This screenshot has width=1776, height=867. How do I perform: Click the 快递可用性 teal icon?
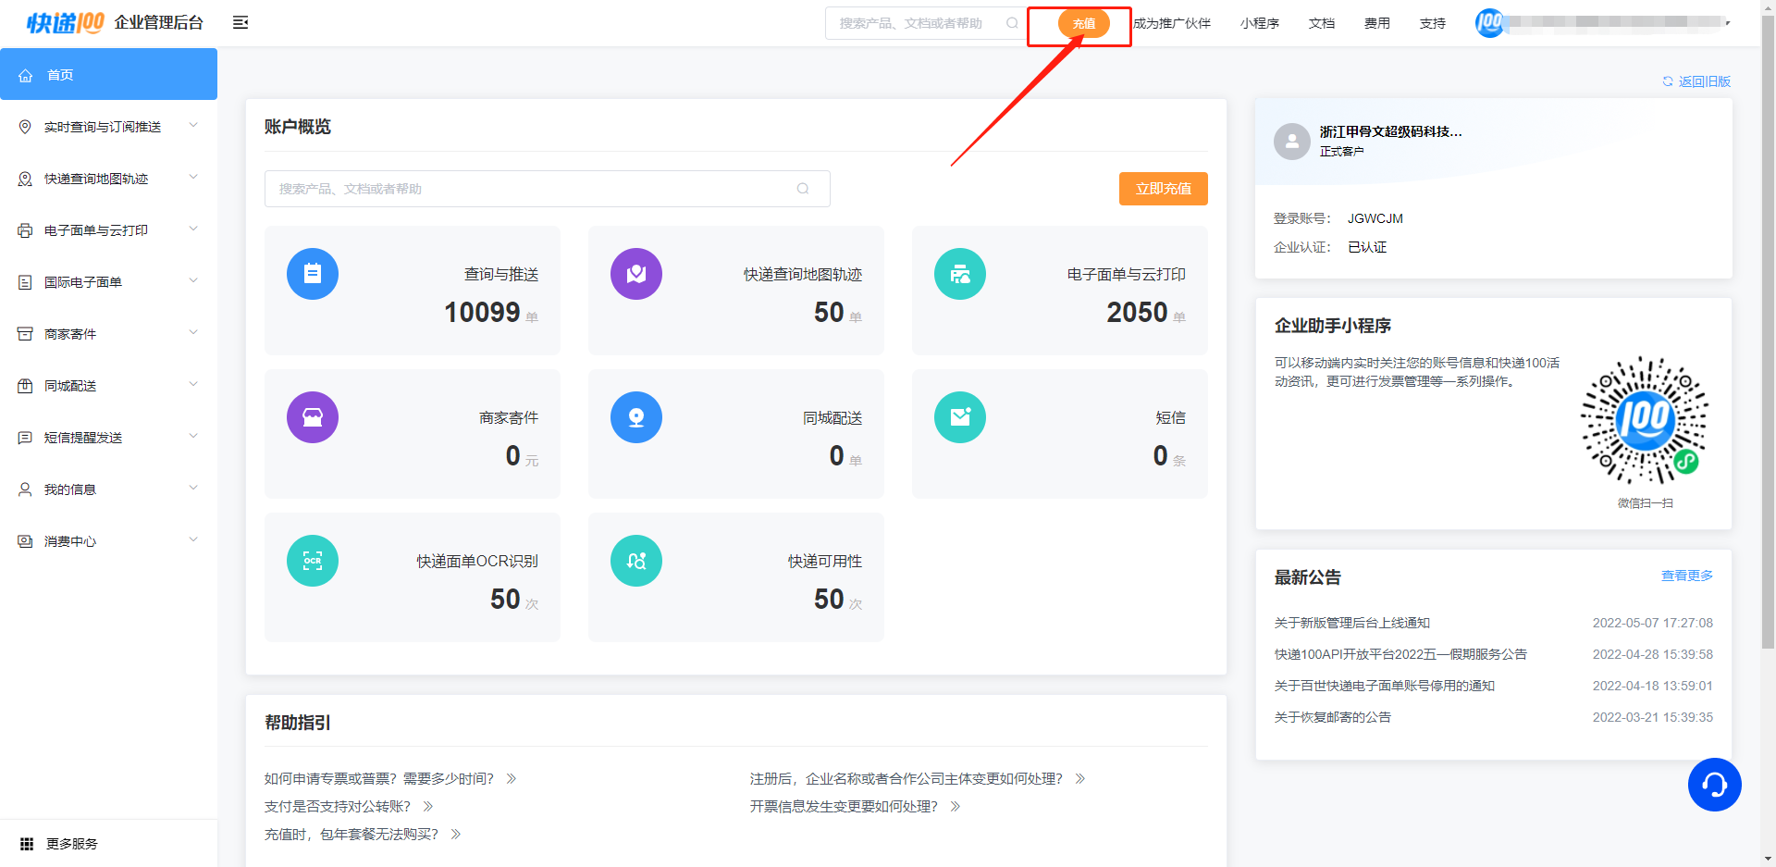(x=636, y=561)
